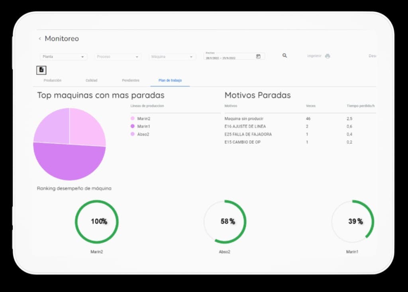Click the large bottom pie slice
Viewport: 408px width, 292px height.
click(69, 163)
